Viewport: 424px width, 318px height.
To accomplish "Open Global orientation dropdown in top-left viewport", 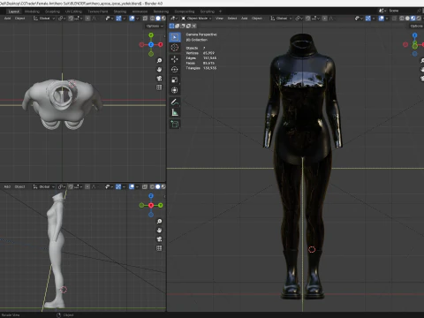I will pyautogui.click(x=44, y=19).
